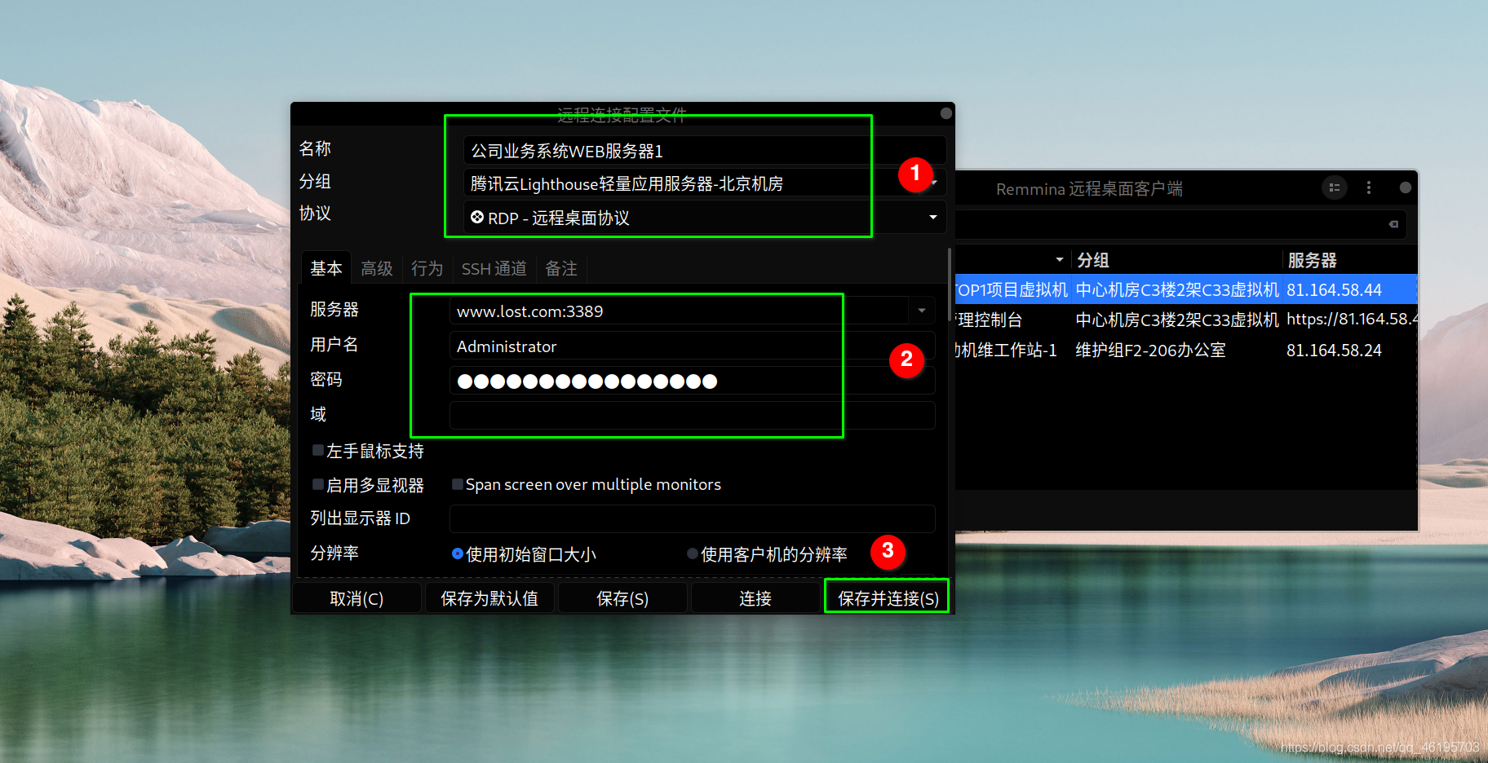Open the three-dot menu in Remmina window
Screen dimensions: 1488x763
(x=1369, y=187)
